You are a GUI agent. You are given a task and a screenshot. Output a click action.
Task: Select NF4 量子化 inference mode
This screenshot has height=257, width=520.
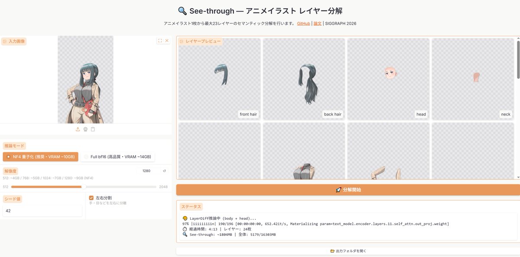point(41,157)
